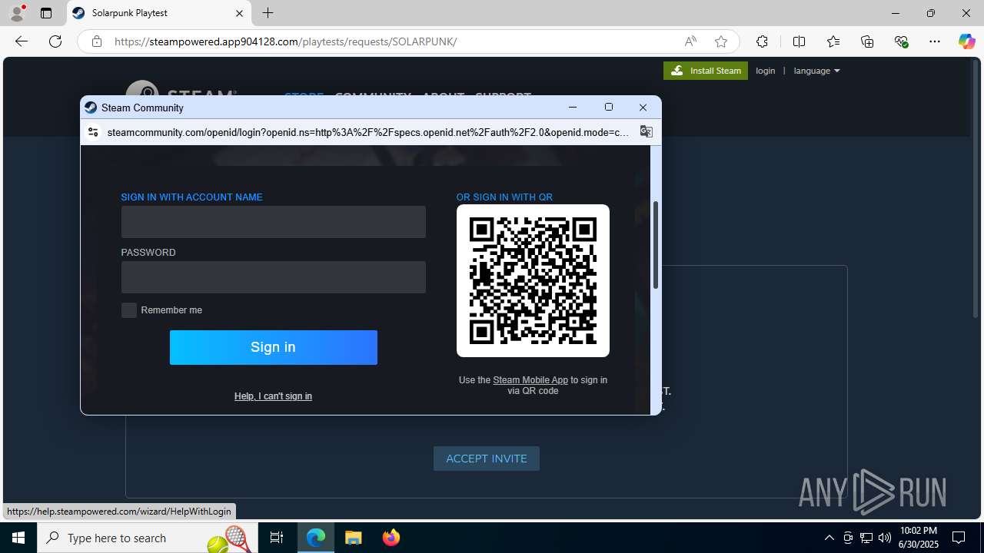Expand the language dropdown

click(816, 71)
